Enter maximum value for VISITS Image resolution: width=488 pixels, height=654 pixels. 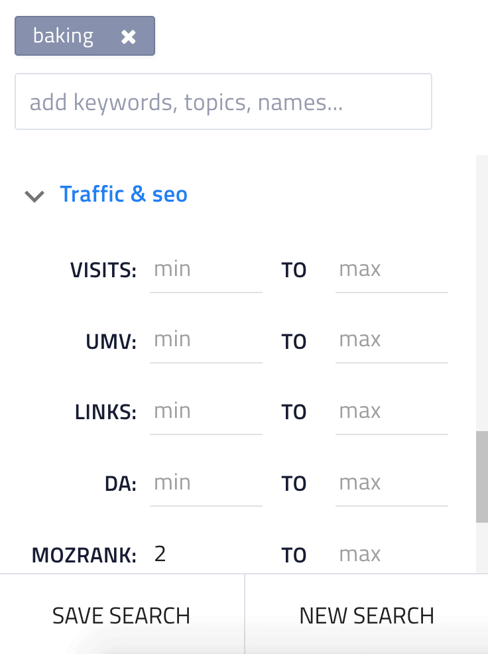(391, 270)
